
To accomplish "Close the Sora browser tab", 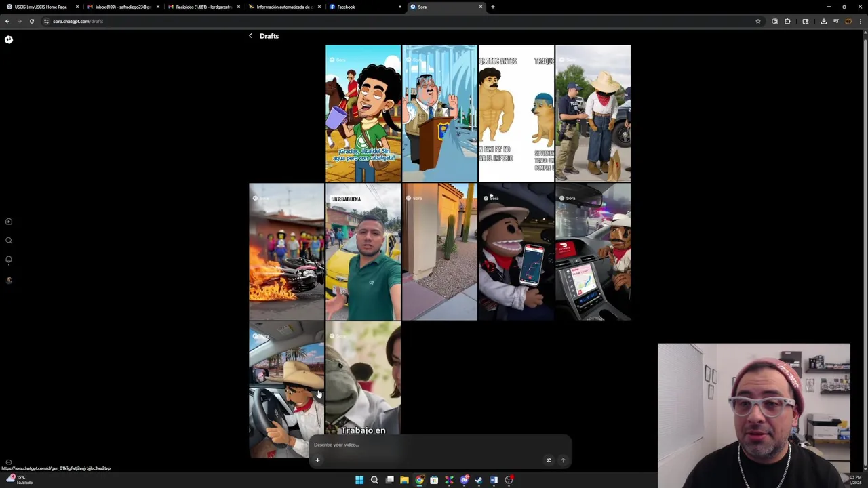I will point(481,7).
